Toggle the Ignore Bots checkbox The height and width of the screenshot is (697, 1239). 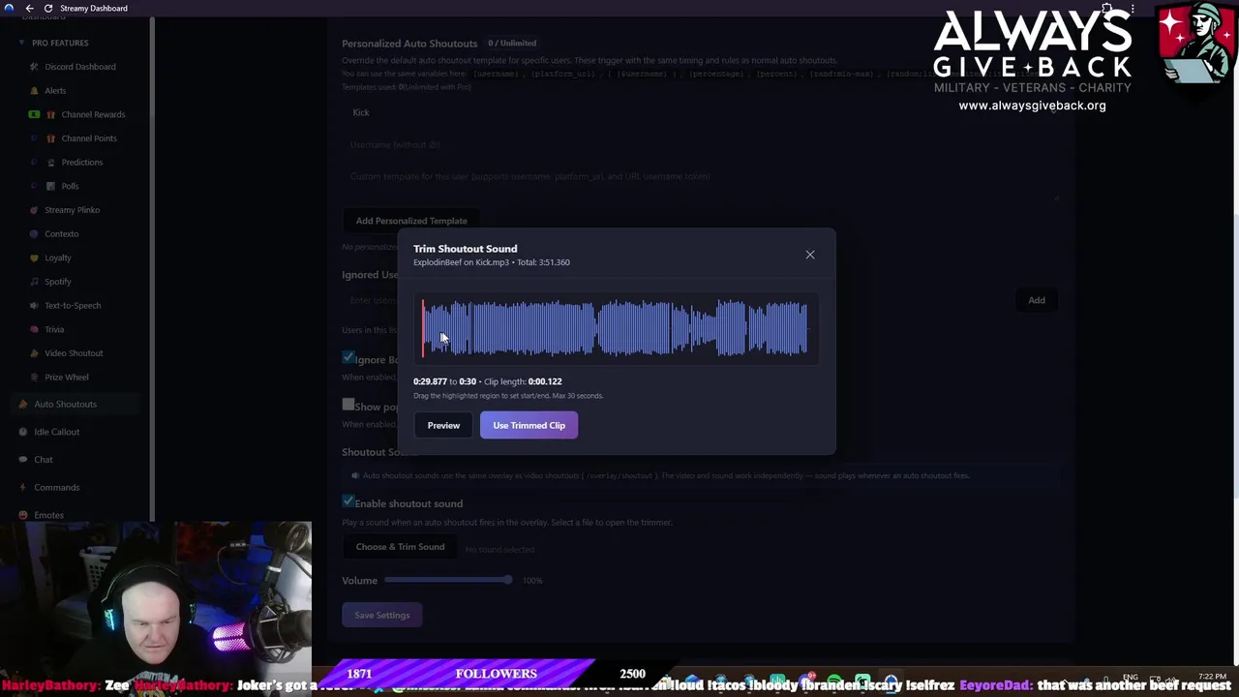(348, 358)
